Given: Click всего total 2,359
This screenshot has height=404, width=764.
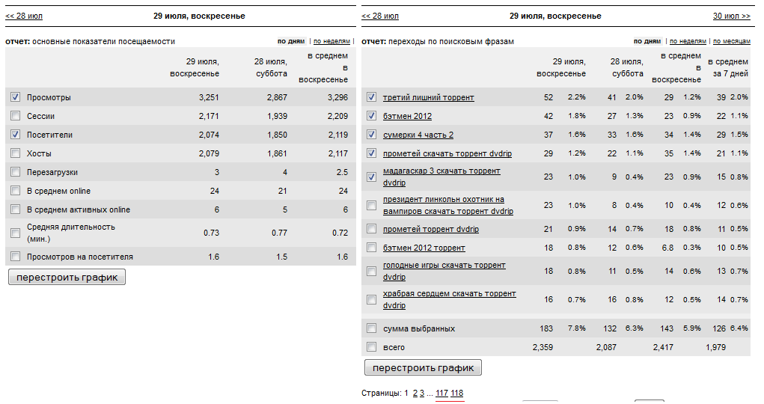Looking at the screenshot, I should point(543,347).
